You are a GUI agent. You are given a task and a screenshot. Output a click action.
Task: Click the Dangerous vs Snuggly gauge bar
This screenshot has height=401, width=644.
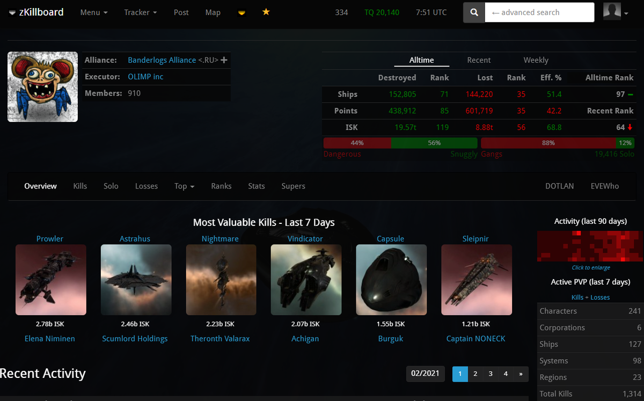(400, 143)
